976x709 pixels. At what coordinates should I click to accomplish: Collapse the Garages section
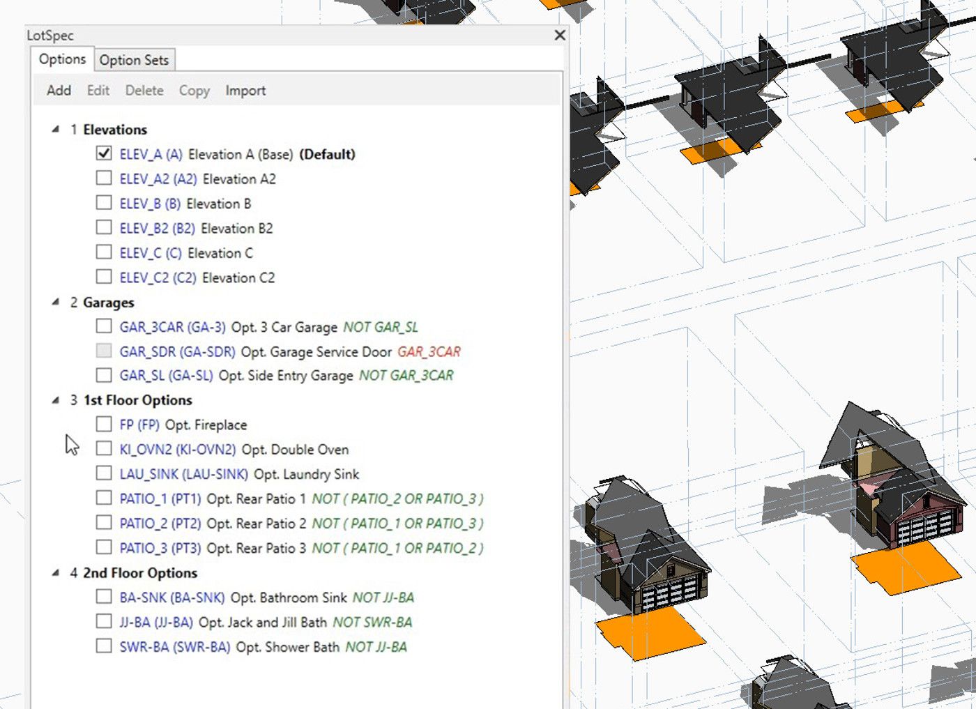pyautogui.click(x=56, y=302)
